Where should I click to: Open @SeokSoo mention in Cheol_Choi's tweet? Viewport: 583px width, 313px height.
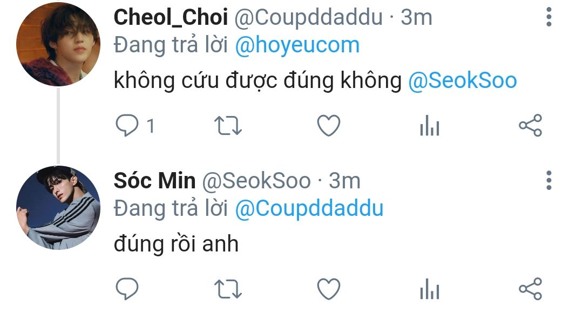point(463,80)
